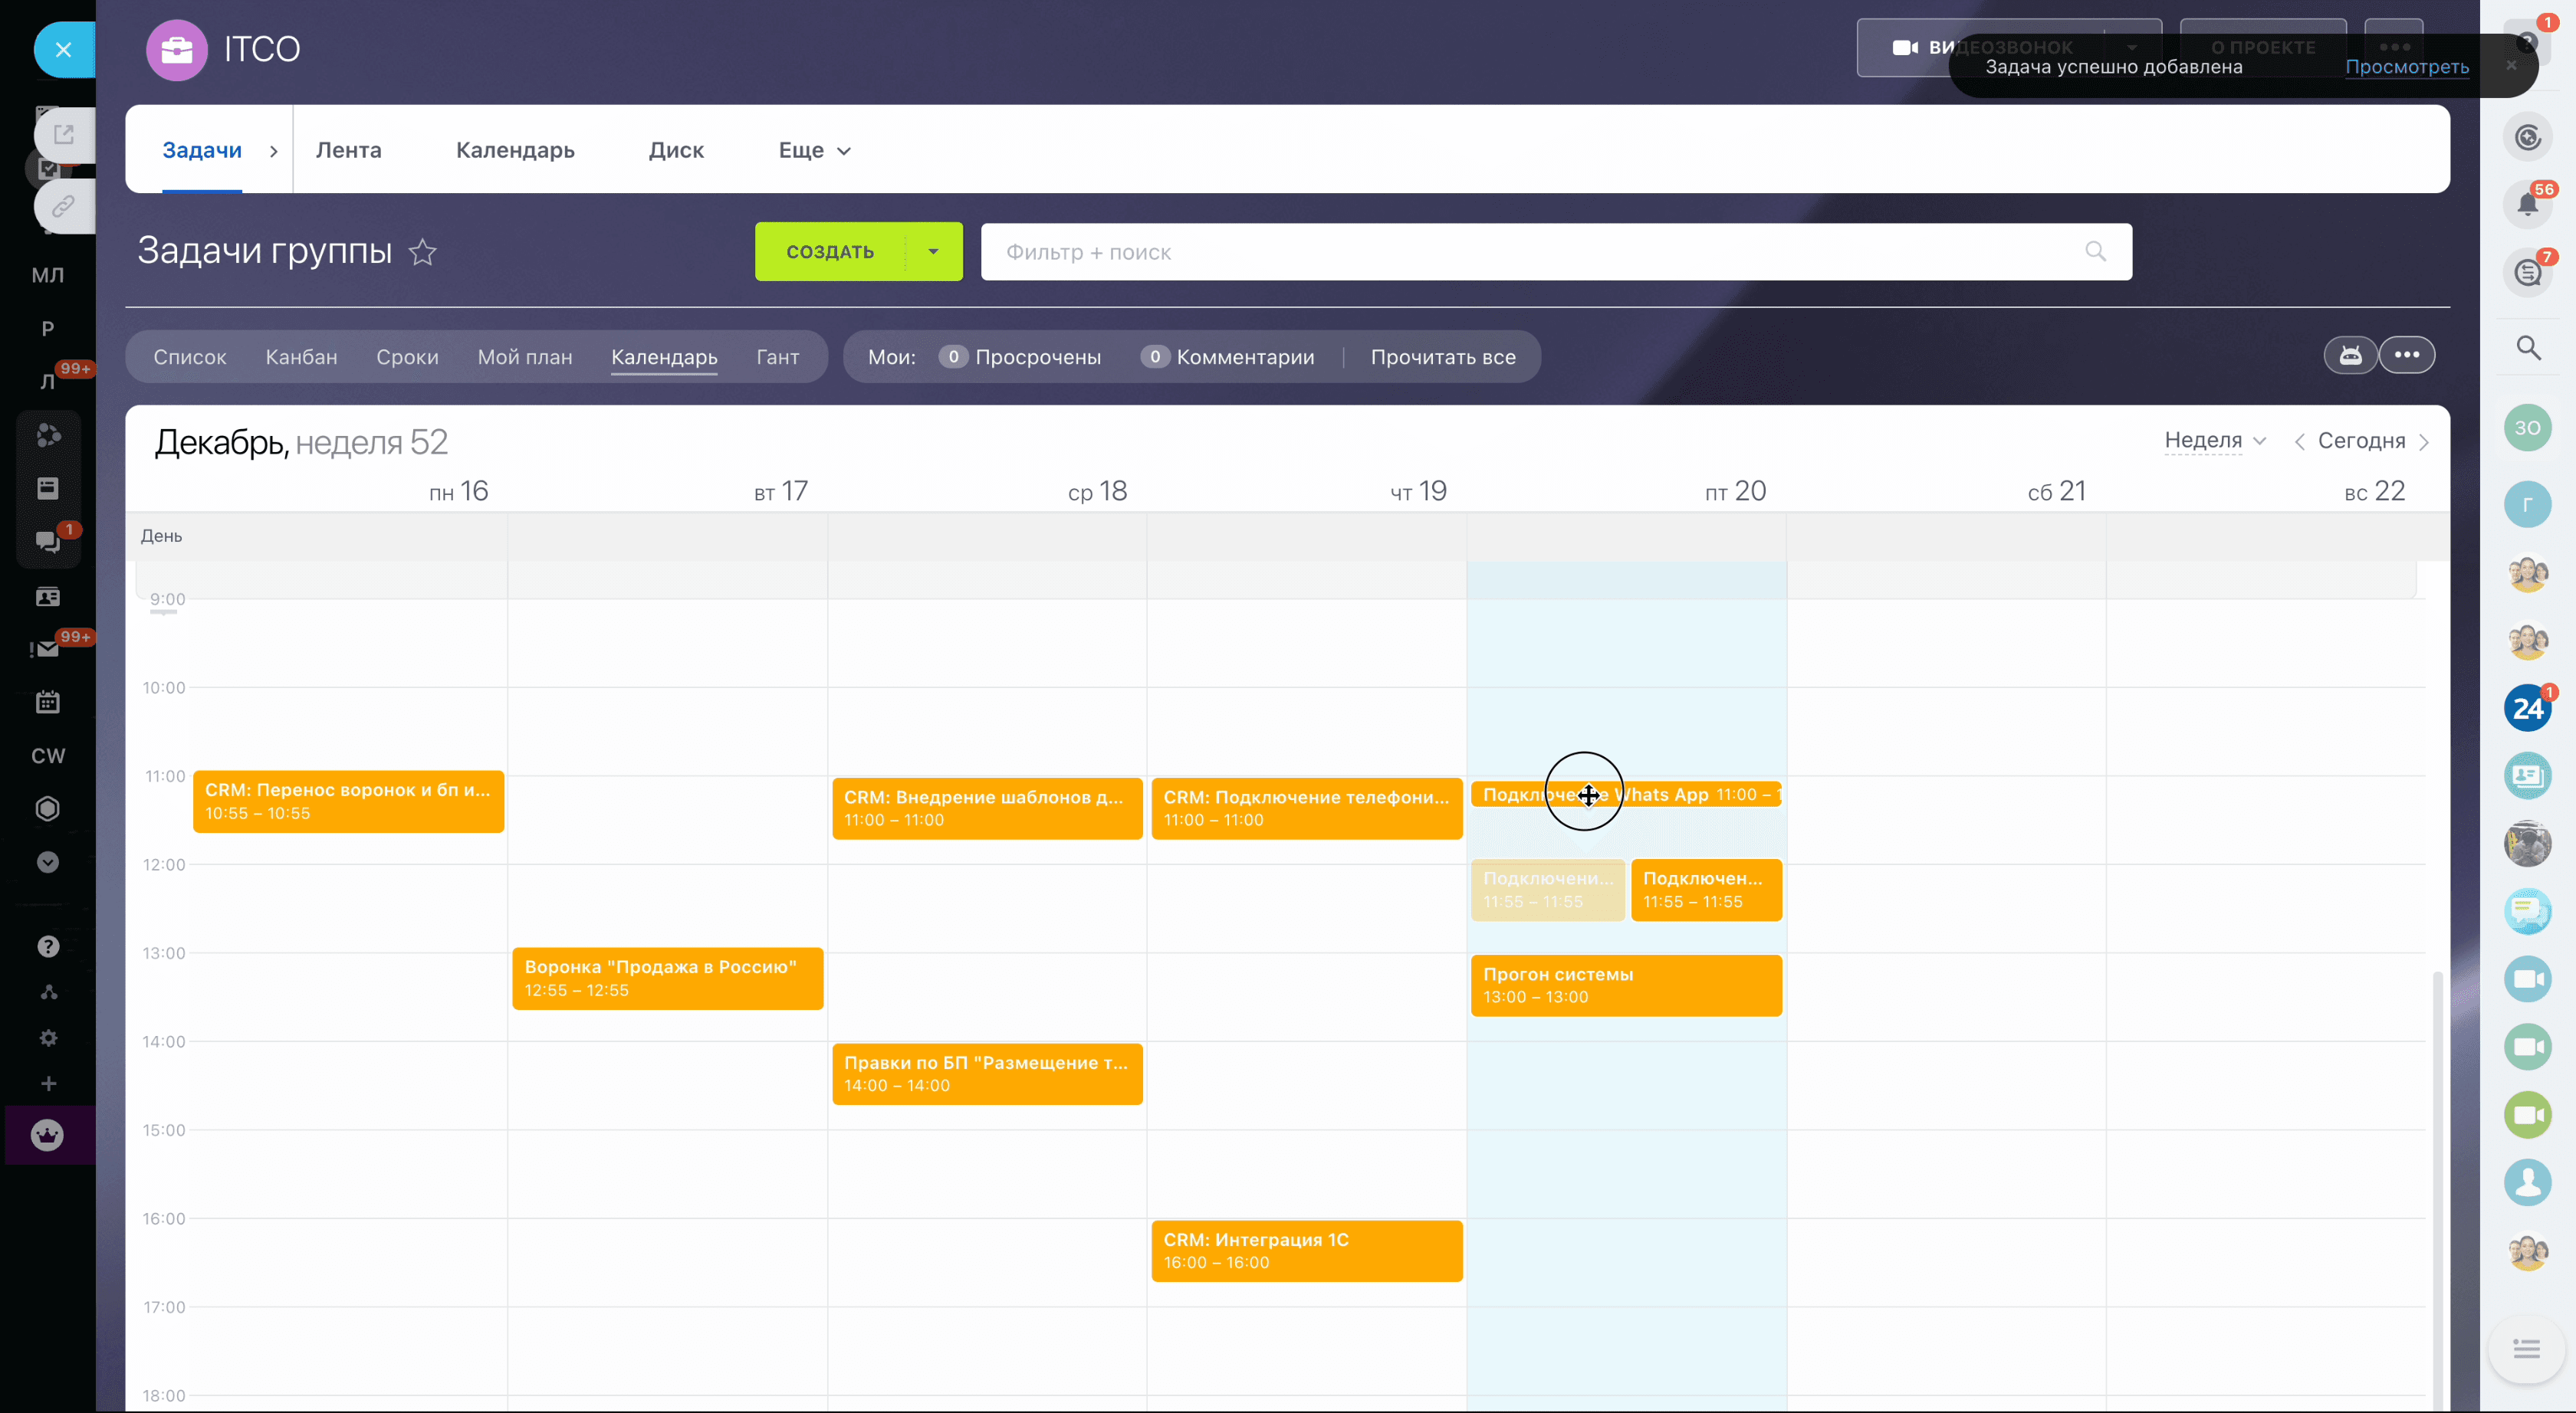Viewport: 2576px width, 1413px height.
Task: Open the settings gear in left sidebar
Action: click(x=47, y=1038)
